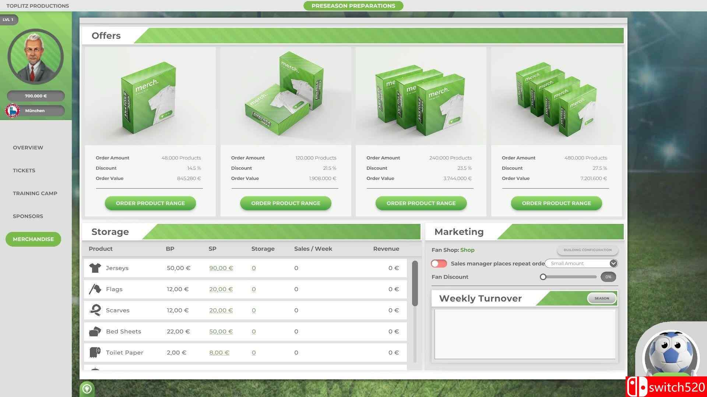Open Building Configuration for fan shop

click(x=587, y=250)
